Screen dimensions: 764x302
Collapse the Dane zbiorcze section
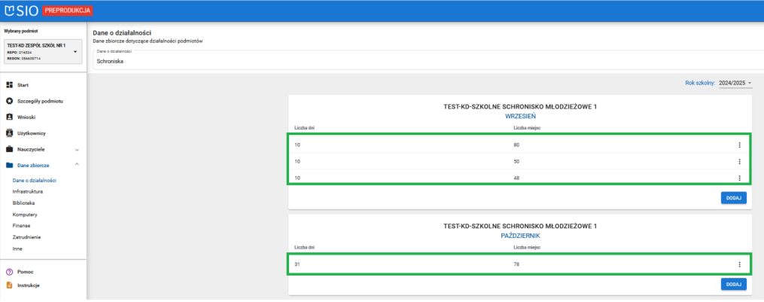tap(77, 165)
